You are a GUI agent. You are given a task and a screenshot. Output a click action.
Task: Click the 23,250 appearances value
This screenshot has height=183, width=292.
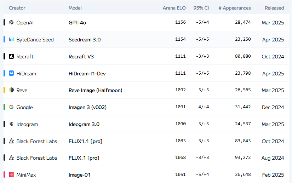point(243,39)
